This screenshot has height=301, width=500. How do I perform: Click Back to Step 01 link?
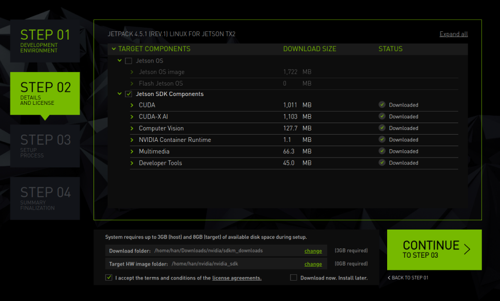click(x=408, y=278)
